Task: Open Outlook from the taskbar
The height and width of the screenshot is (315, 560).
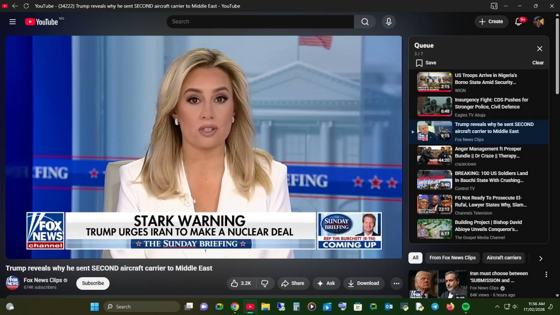Action: pos(389,307)
